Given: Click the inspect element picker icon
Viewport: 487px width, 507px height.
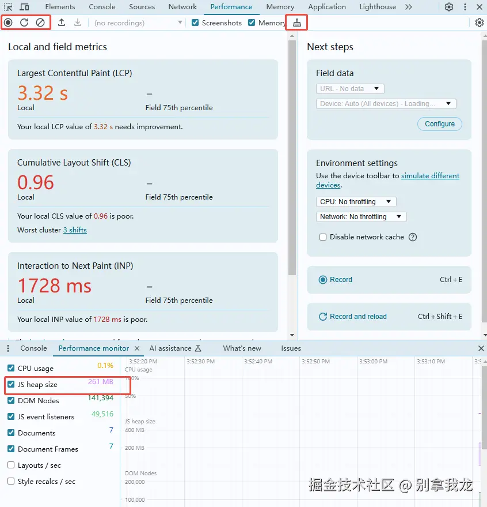Looking at the screenshot, I should (8, 7).
